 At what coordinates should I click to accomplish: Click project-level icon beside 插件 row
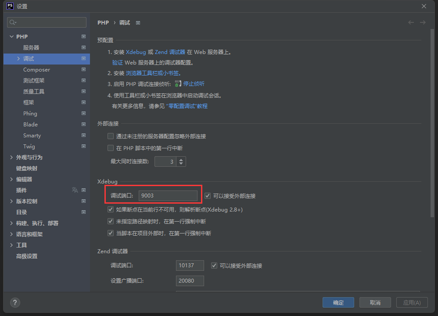pyautogui.click(x=83, y=190)
